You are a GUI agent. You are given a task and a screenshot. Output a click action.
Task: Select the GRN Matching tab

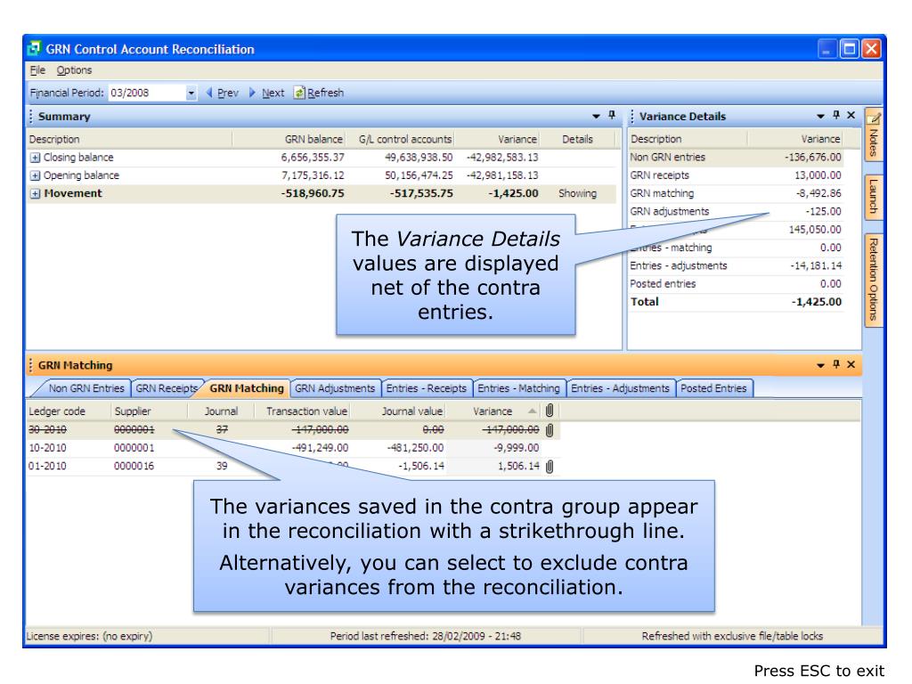[x=247, y=388]
